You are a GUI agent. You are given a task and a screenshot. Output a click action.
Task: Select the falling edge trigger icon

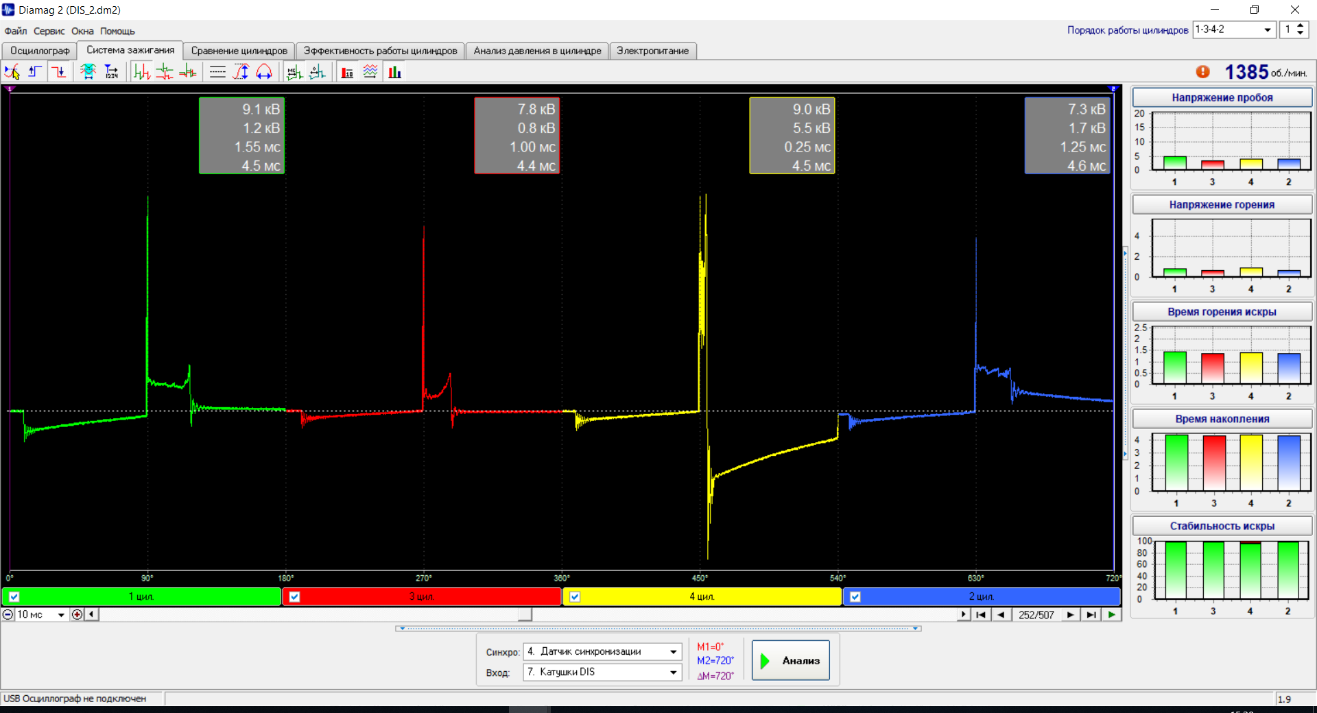[58, 72]
